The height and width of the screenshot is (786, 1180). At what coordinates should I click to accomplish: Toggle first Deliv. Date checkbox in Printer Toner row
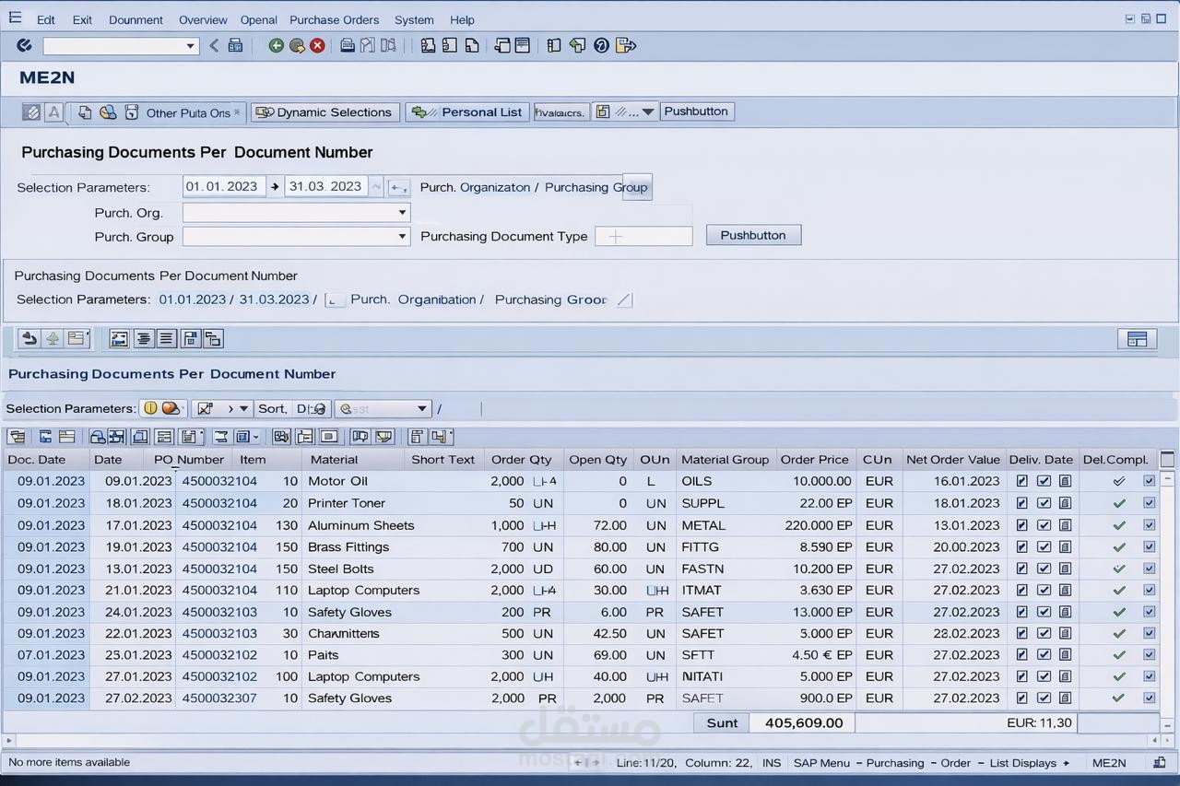tap(1021, 503)
